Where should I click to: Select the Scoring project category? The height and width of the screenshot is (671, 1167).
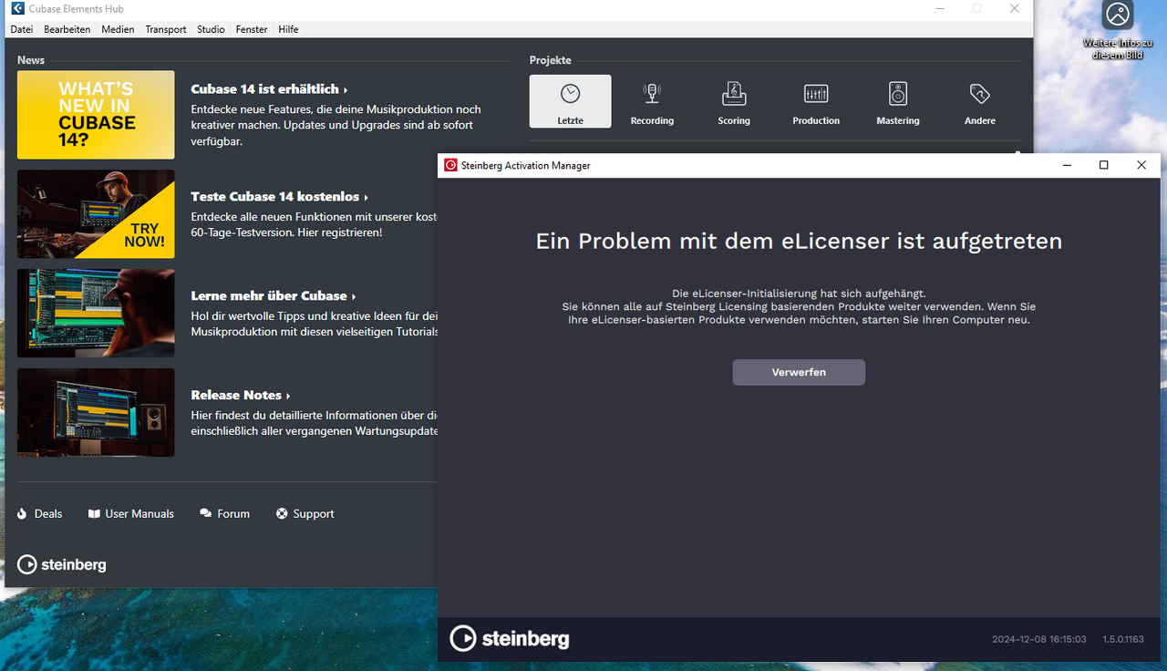[x=734, y=101]
